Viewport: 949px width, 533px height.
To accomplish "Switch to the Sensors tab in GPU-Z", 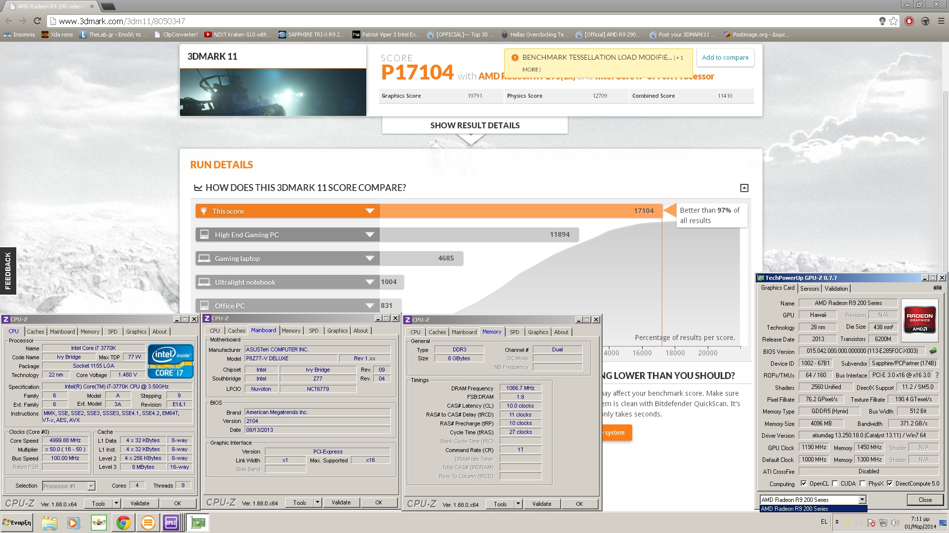I will [x=810, y=289].
